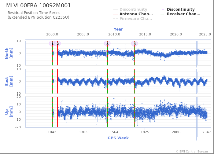Image resolution: width=214 pixels, height=154 pixels.
Task: Toggle the greyed-out Discontinuity line legend item
Action: coord(130,9)
